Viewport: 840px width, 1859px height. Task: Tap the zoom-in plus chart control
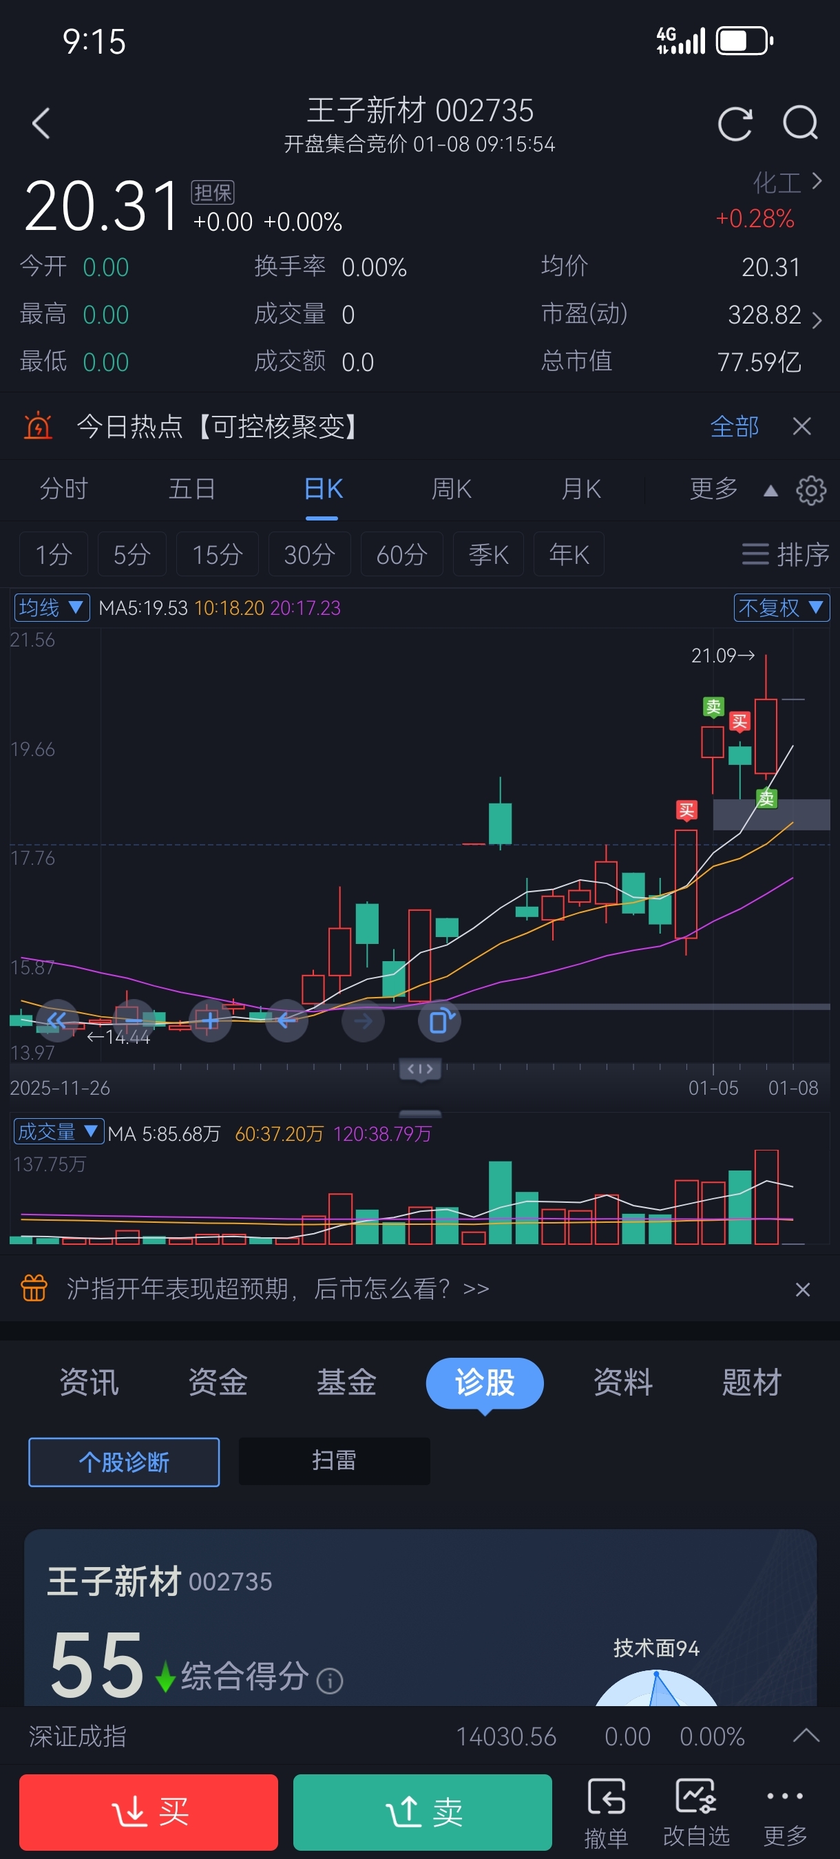pyautogui.click(x=210, y=1021)
